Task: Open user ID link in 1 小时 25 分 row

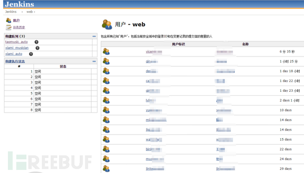Action: 152,61
